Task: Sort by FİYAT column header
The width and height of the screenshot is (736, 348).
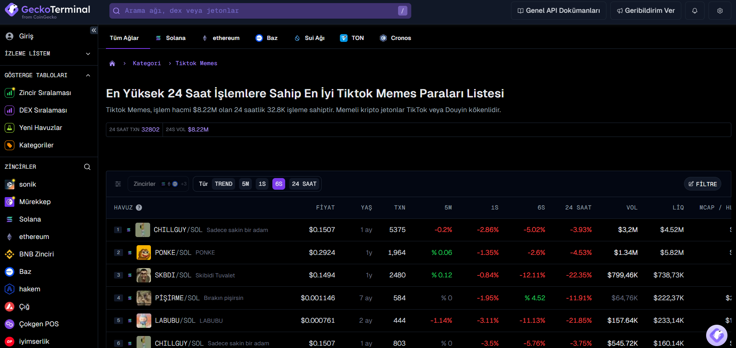Action: (325, 208)
